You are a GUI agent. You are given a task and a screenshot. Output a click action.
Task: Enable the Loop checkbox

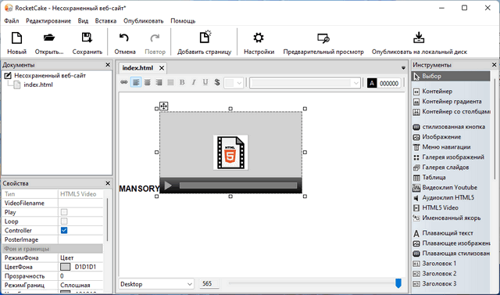click(64, 221)
